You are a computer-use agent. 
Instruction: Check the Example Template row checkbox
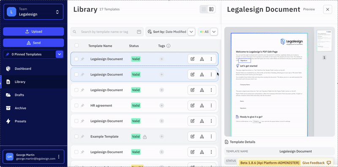click(76, 137)
